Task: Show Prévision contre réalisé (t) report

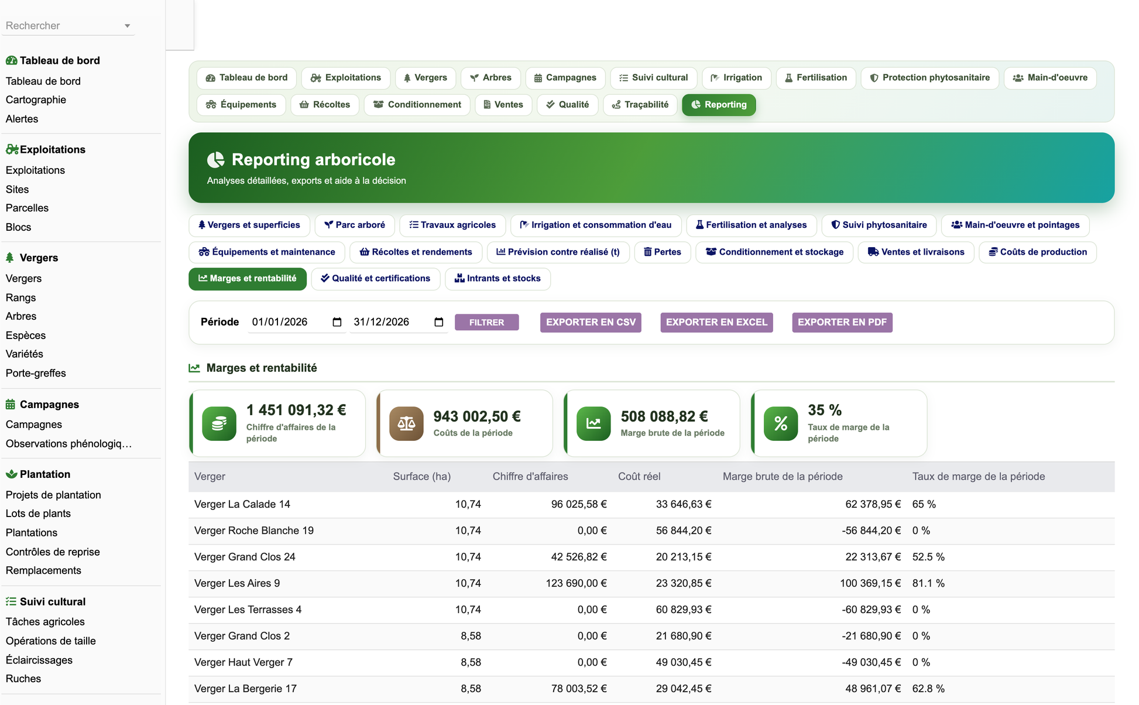Action: pos(558,252)
